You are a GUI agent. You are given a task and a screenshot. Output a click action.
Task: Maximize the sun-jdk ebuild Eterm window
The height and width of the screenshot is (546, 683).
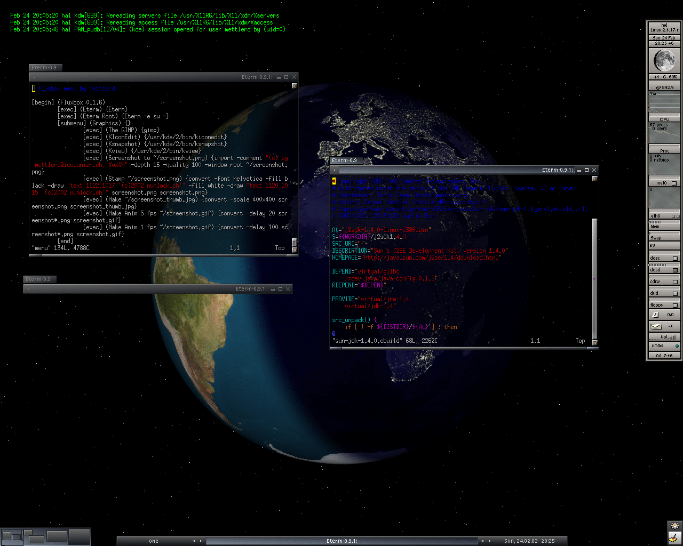(x=586, y=170)
